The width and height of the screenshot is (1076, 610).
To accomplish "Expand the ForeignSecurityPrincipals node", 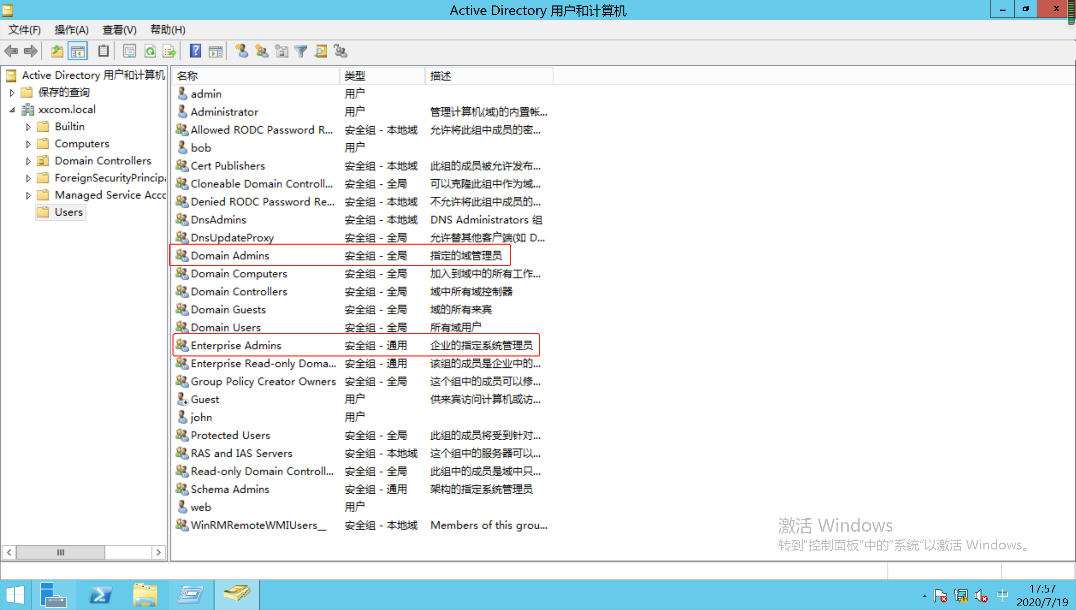I will click(x=28, y=179).
